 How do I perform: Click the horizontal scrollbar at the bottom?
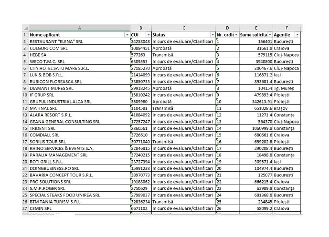(x=191, y=214)
